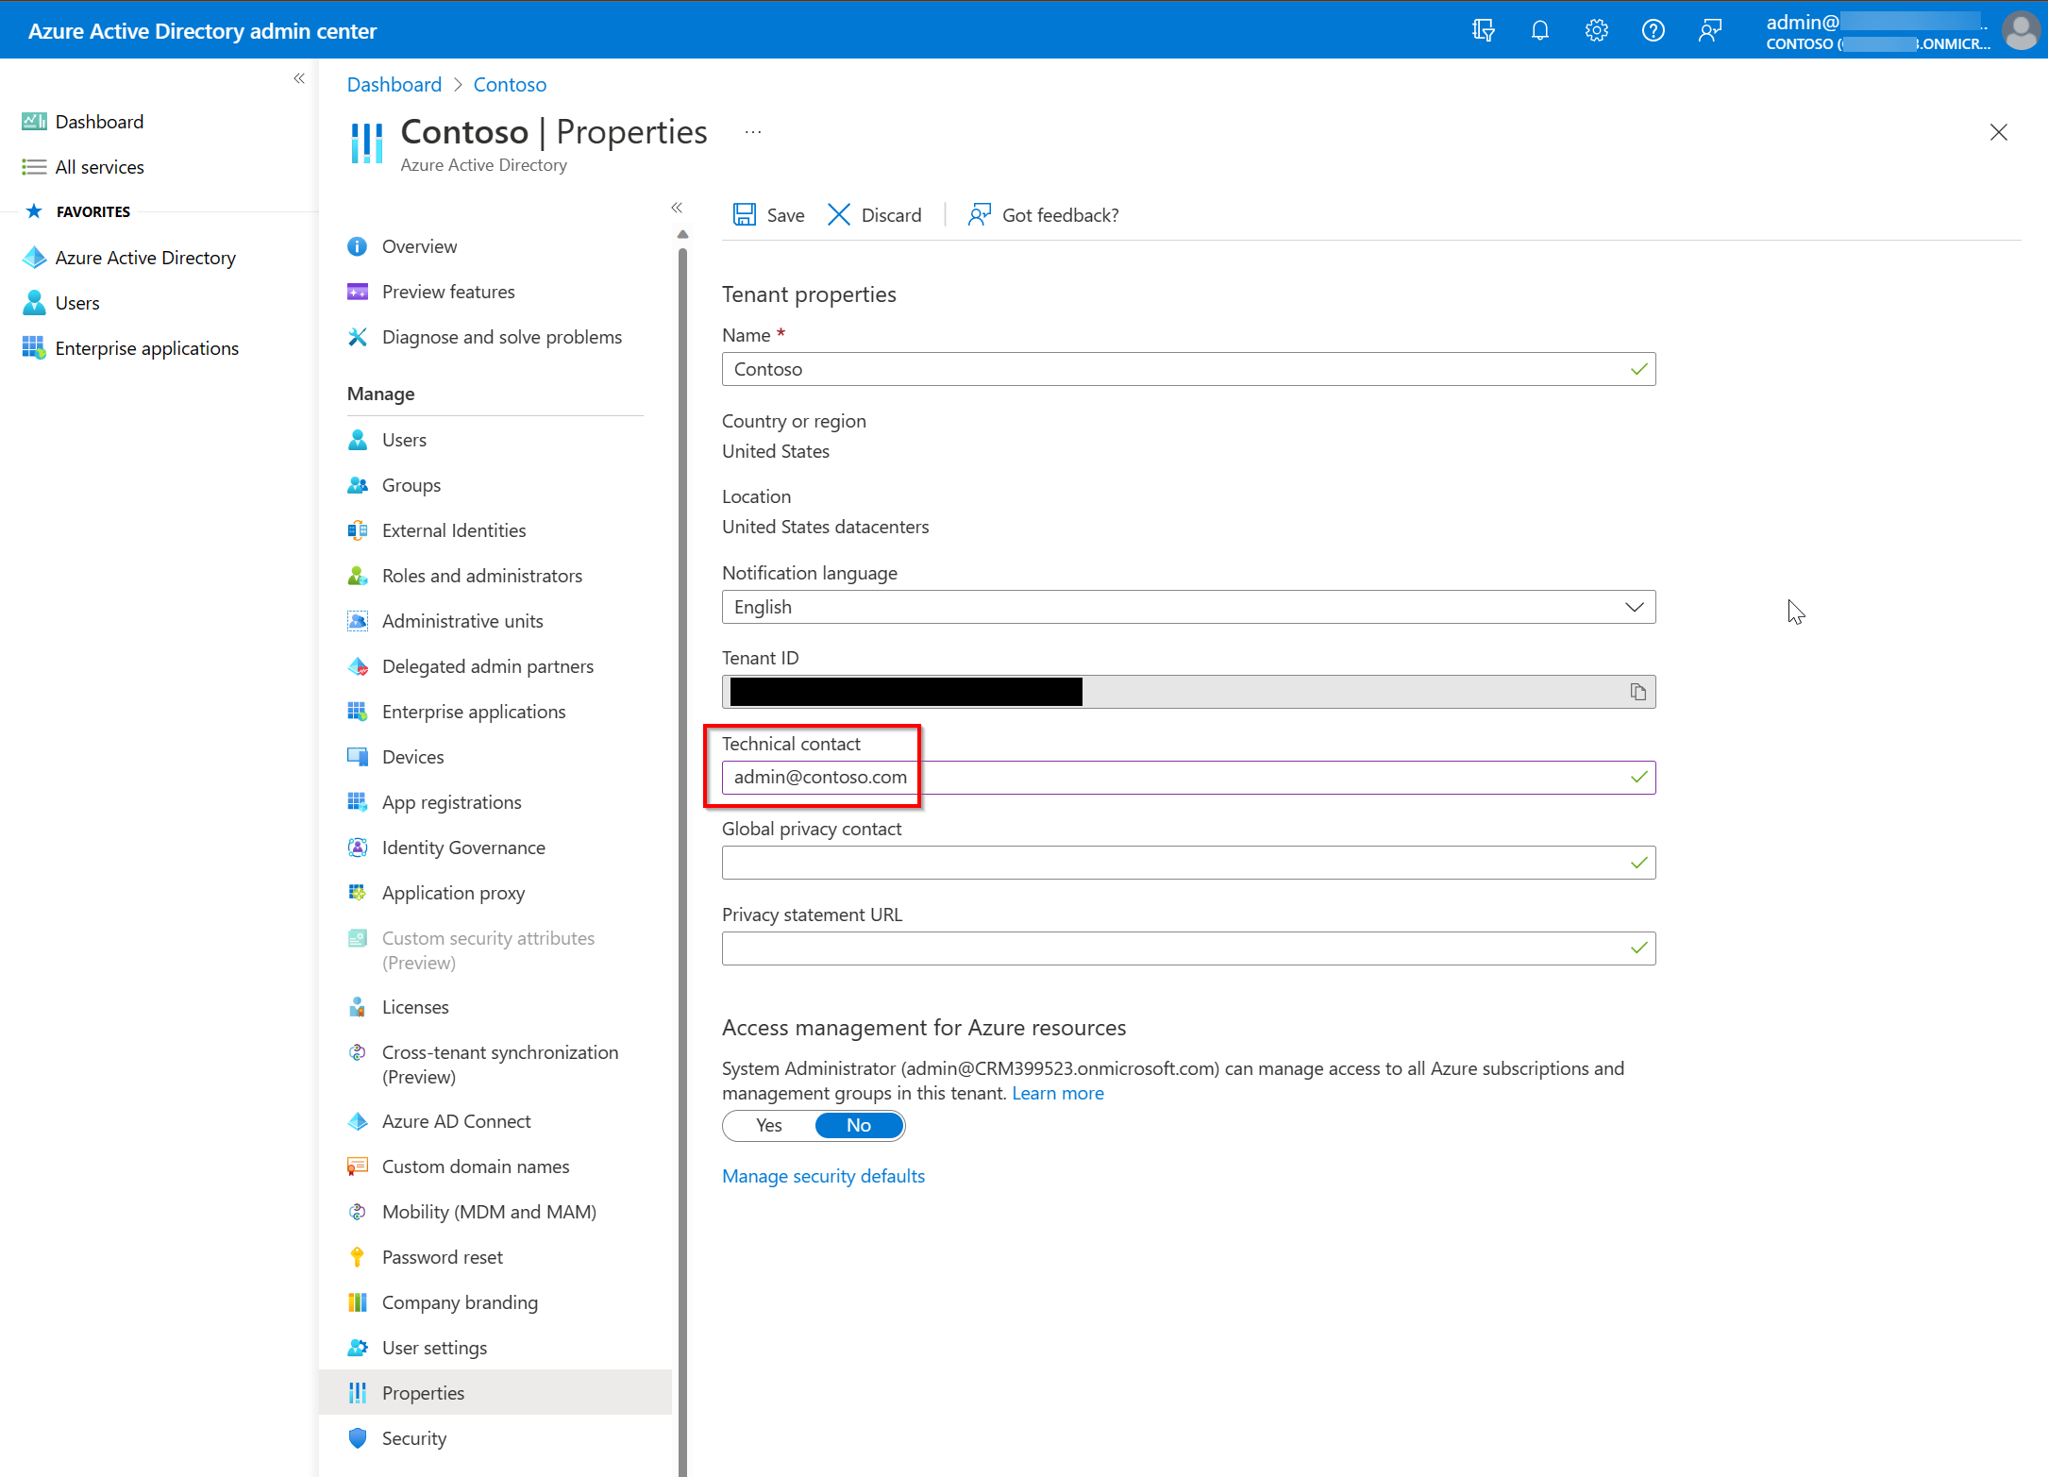2048x1477 pixels.
Task: Click the copy icon next to Tenant ID
Action: (1637, 690)
